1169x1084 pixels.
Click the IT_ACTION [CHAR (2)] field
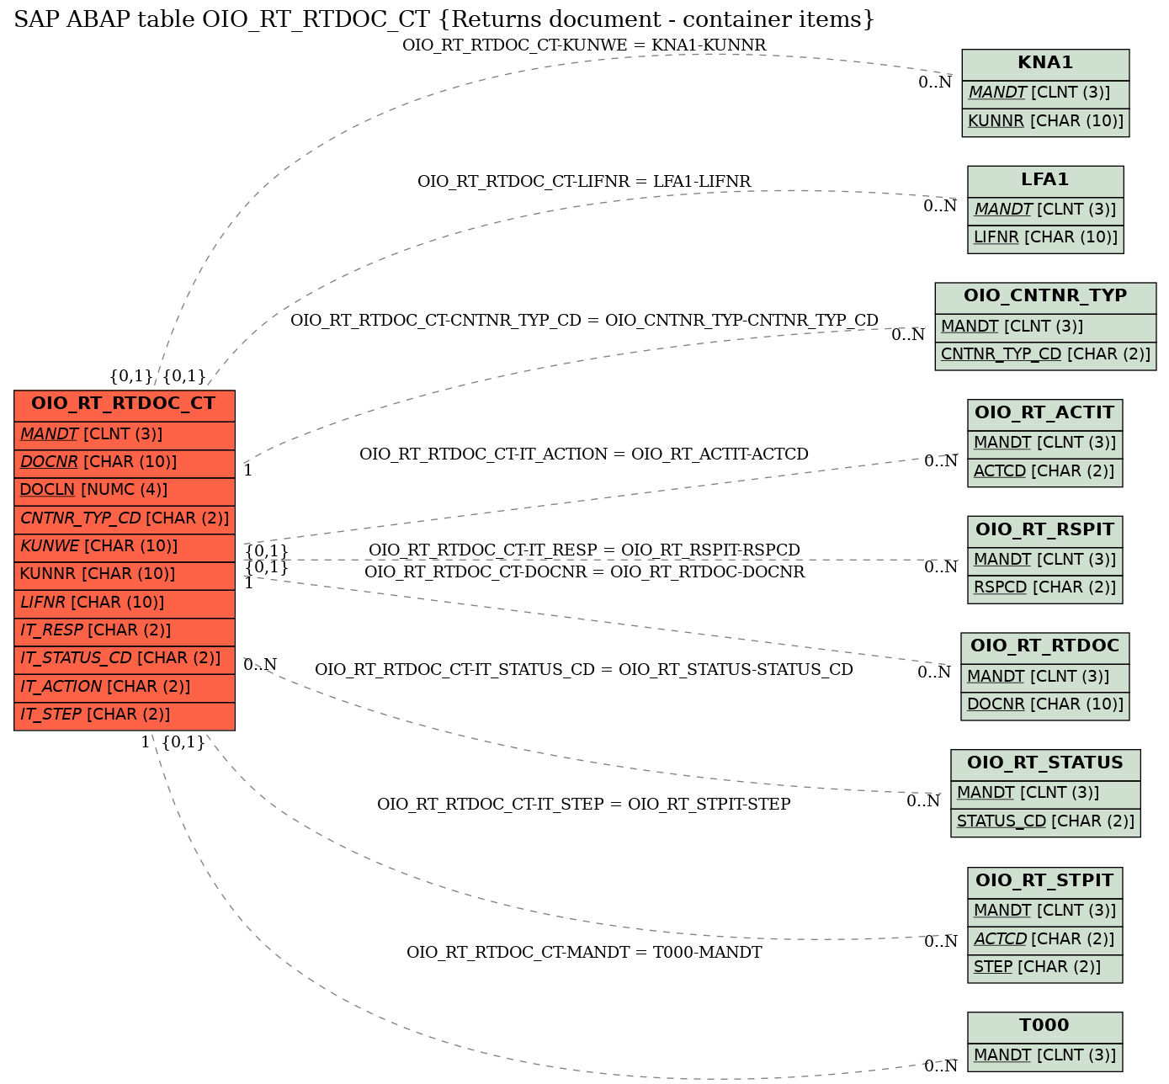tap(125, 687)
